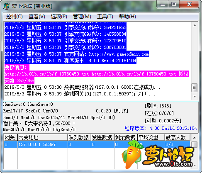Click the [刷怪:1646] status text
The width and height of the screenshot is (202, 173).
click(x=158, y=106)
